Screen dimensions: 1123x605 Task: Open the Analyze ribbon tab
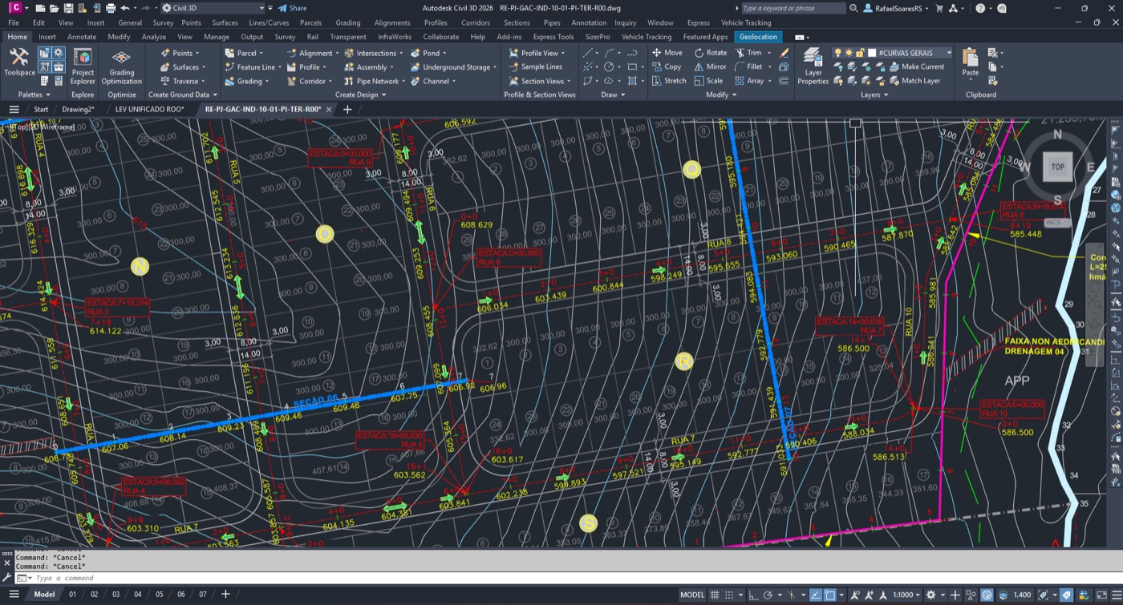click(153, 37)
